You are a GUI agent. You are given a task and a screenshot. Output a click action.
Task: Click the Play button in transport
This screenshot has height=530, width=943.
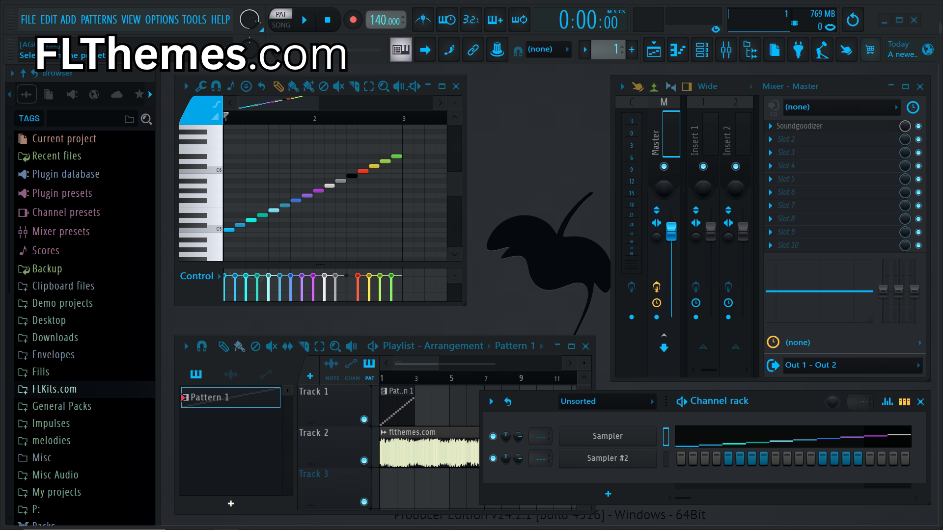pyautogui.click(x=304, y=20)
